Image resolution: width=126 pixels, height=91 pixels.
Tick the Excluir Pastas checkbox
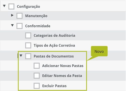(37, 86)
